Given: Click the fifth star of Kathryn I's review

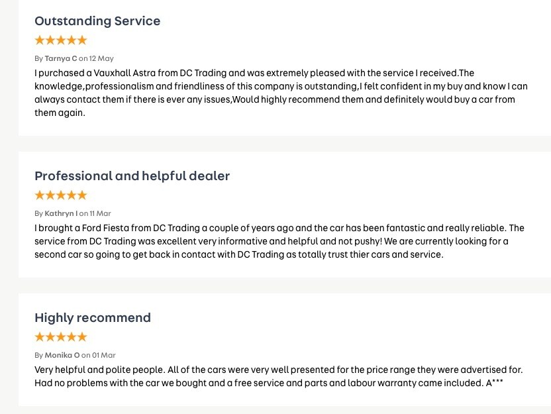Looking at the screenshot, I should [82, 195].
